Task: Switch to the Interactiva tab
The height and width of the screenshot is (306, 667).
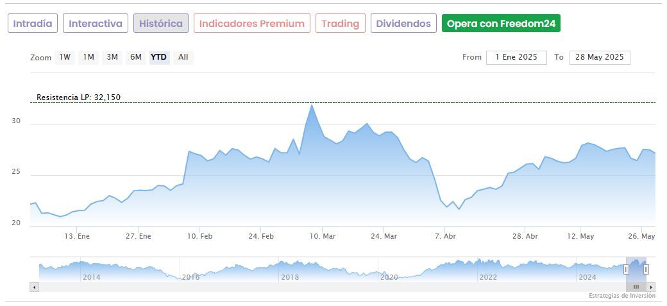Action: tap(96, 24)
